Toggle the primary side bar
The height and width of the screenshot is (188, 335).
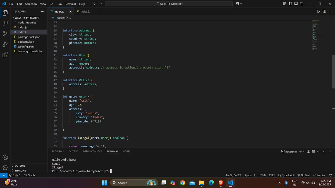[290, 4]
